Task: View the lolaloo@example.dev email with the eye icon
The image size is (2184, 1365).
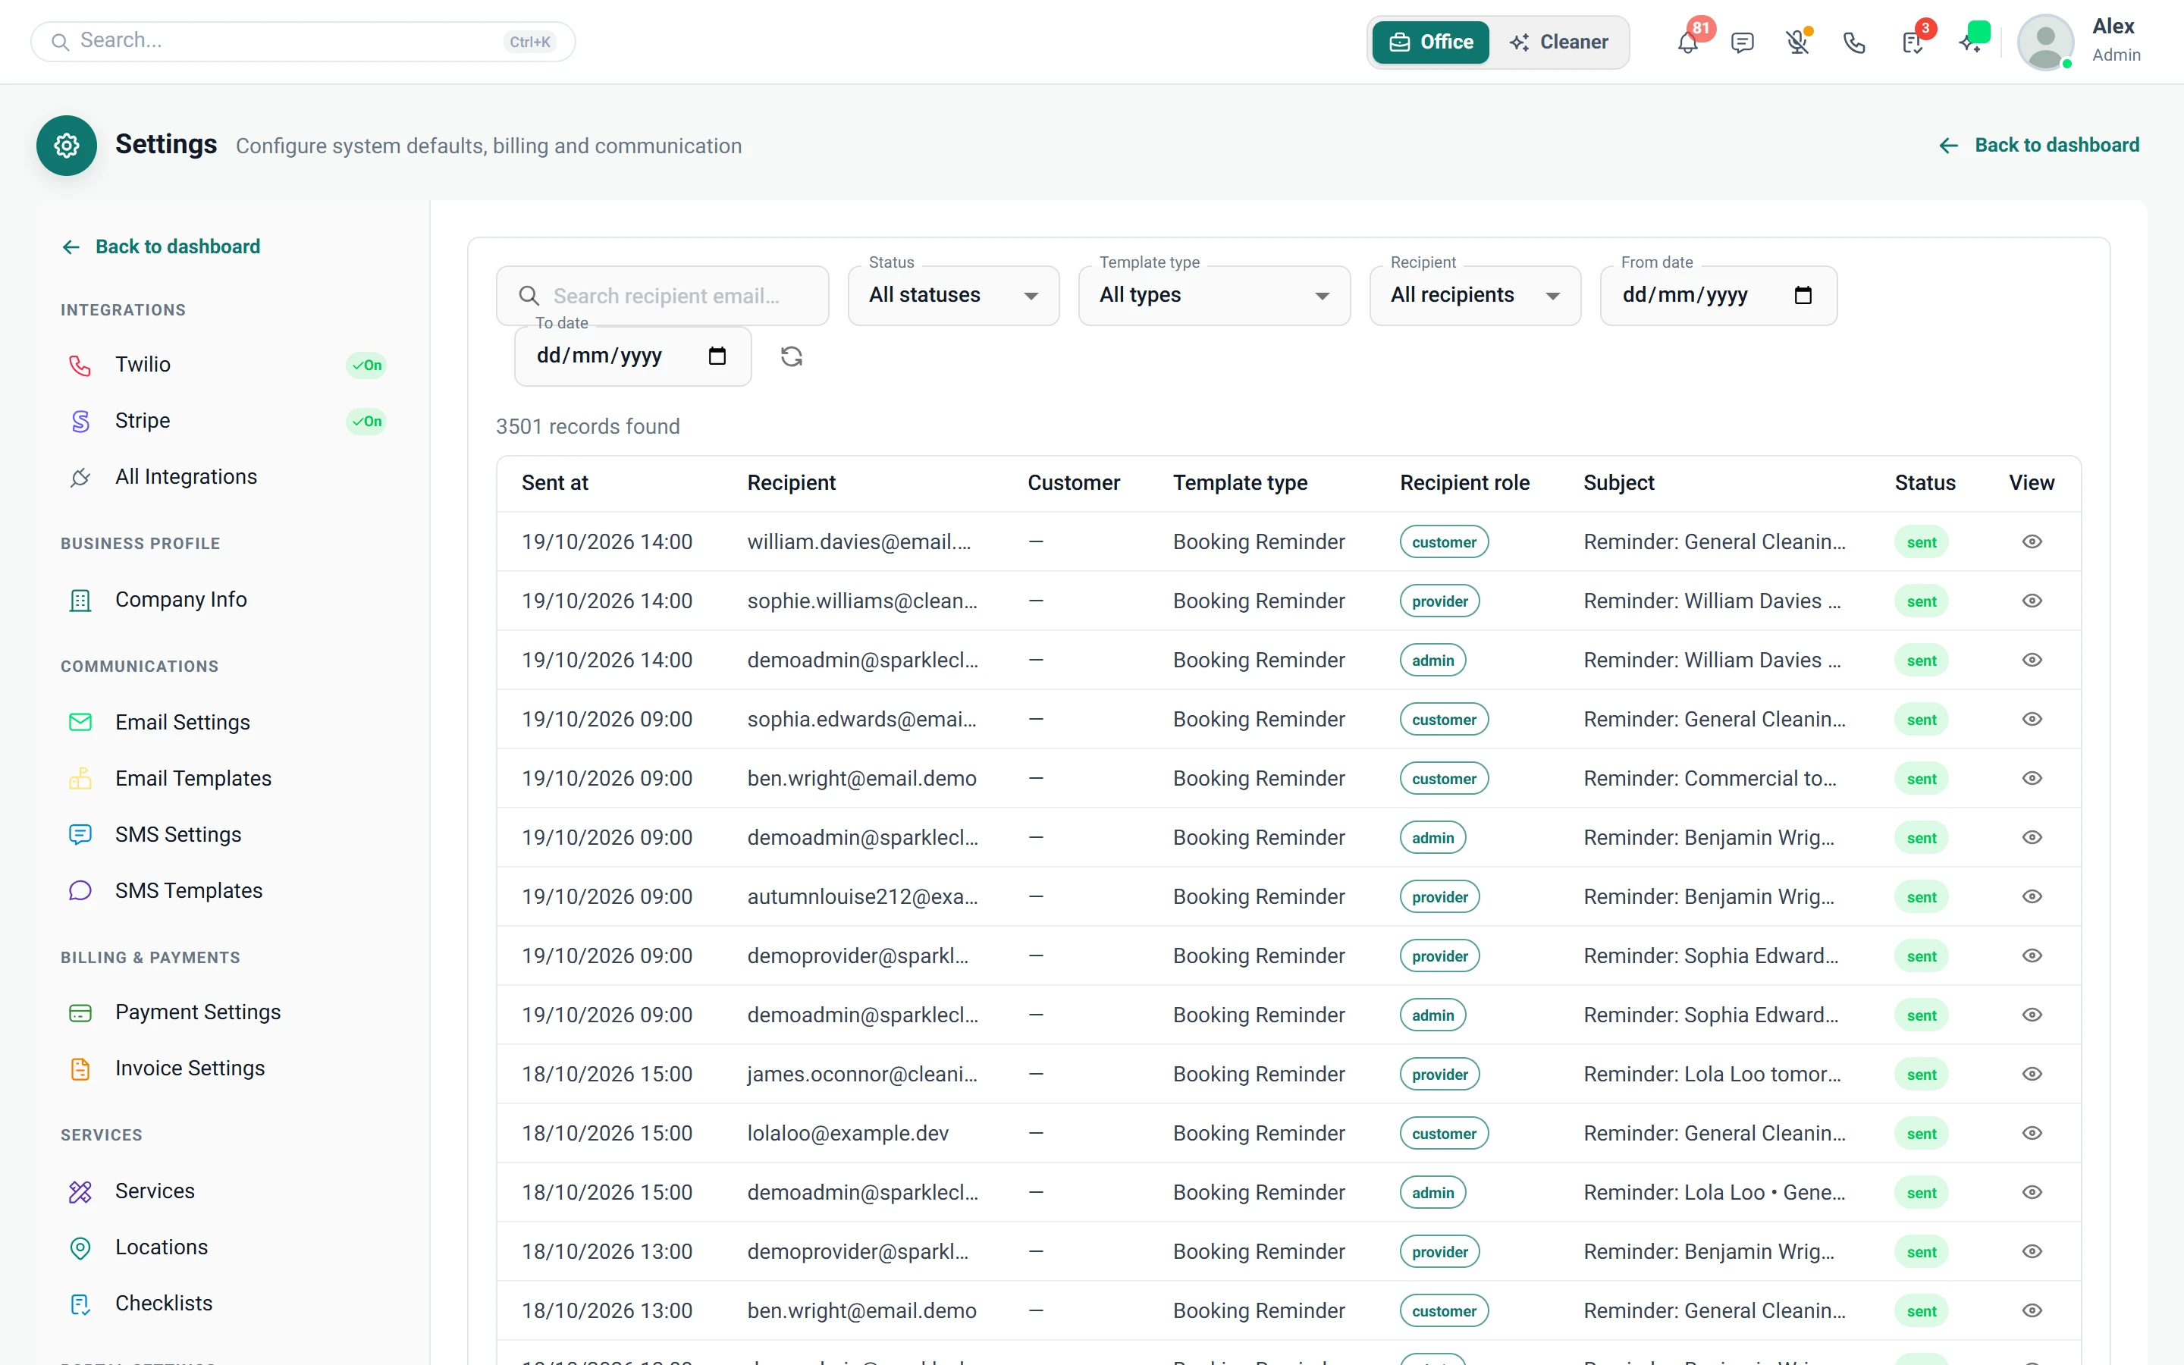Action: [2032, 1133]
